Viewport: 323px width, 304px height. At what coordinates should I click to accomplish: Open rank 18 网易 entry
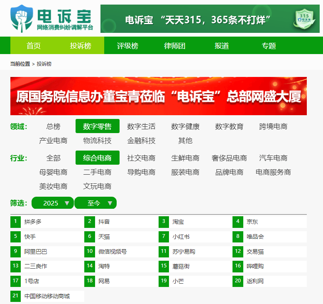pos(121,281)
